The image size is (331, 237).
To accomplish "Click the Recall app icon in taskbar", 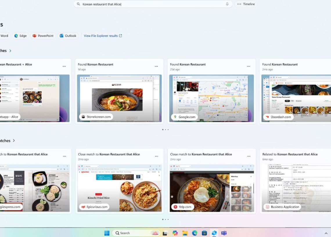I will 214,233.
